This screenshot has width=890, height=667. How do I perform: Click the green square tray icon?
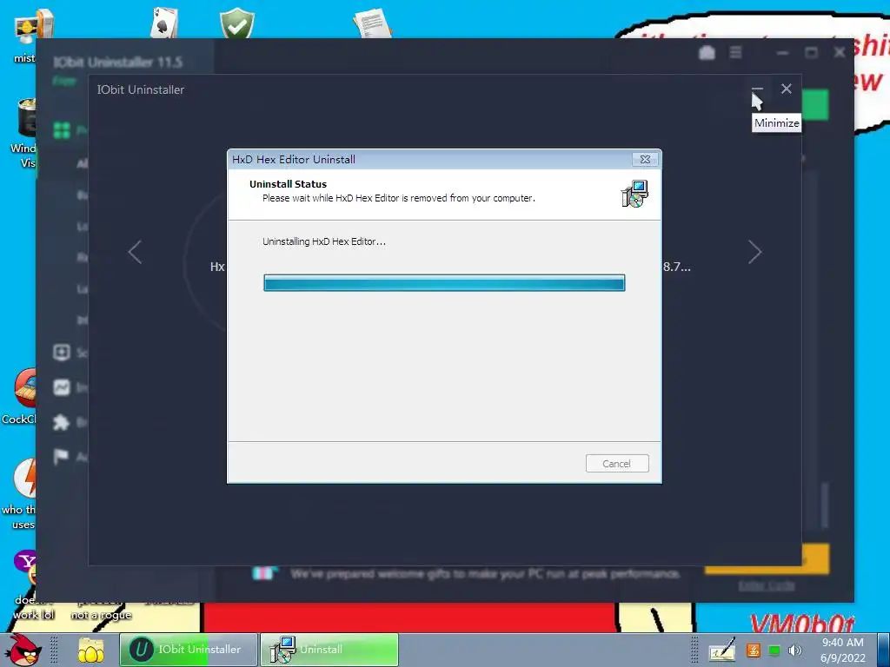pyautogui.click(x=774, y=650)
